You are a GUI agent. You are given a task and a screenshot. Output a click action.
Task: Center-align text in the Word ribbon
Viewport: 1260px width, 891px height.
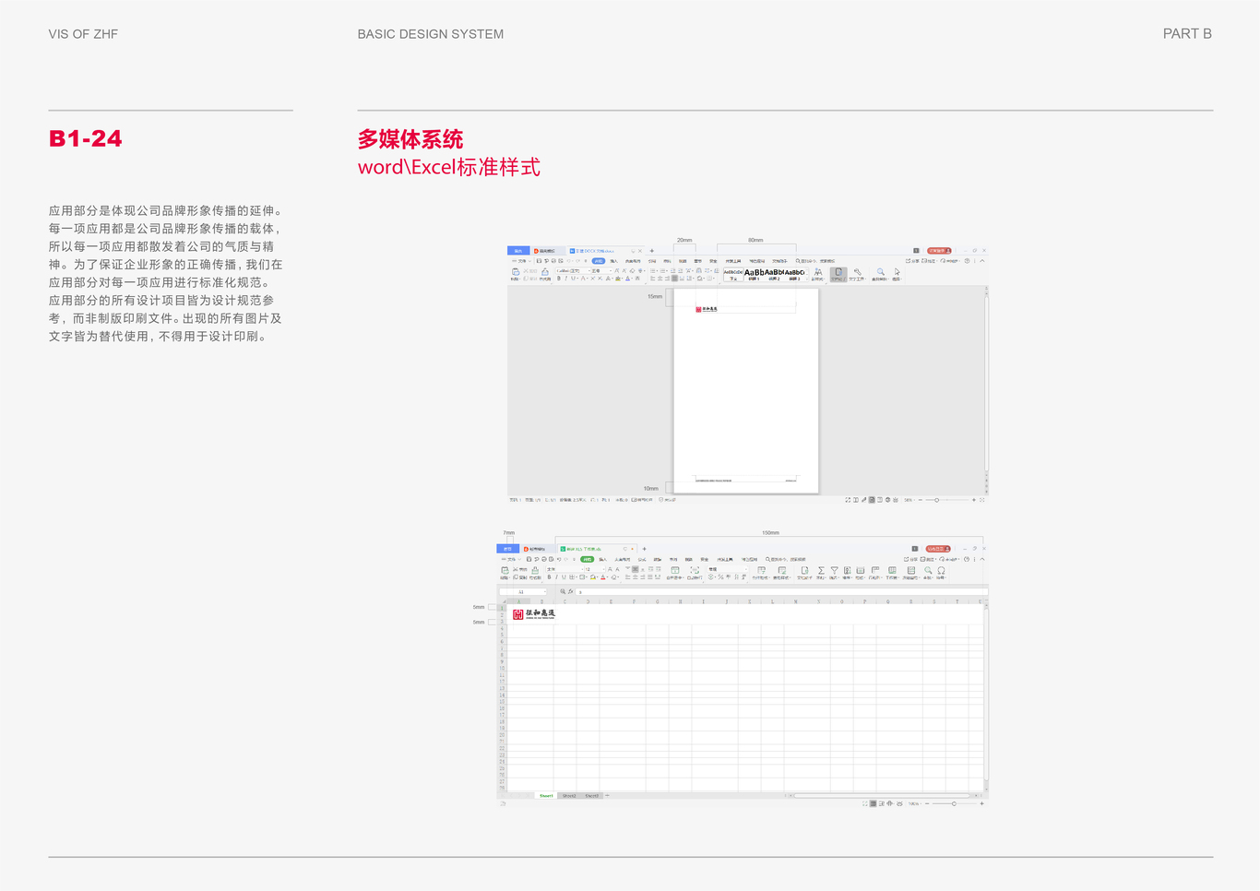tap(660, 279)
